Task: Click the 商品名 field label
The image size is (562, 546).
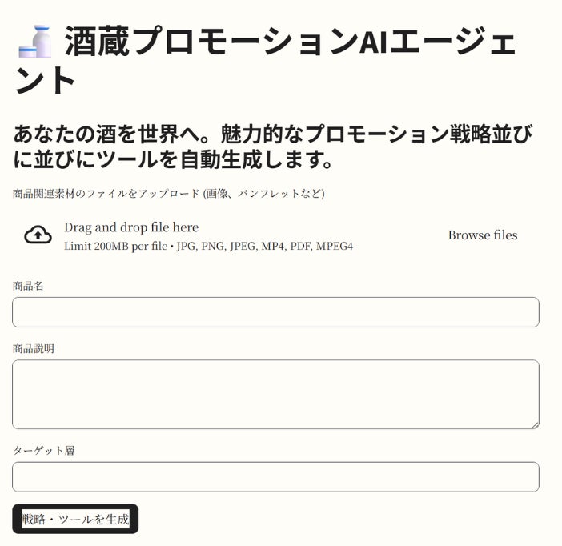Action: click(x=28, y=286)
